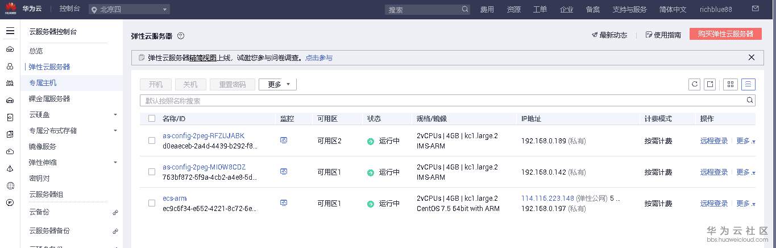Click the bottom circled icon in left rail
The width and height of the screenshot is (776, 248).
click(x=10, y=203)
